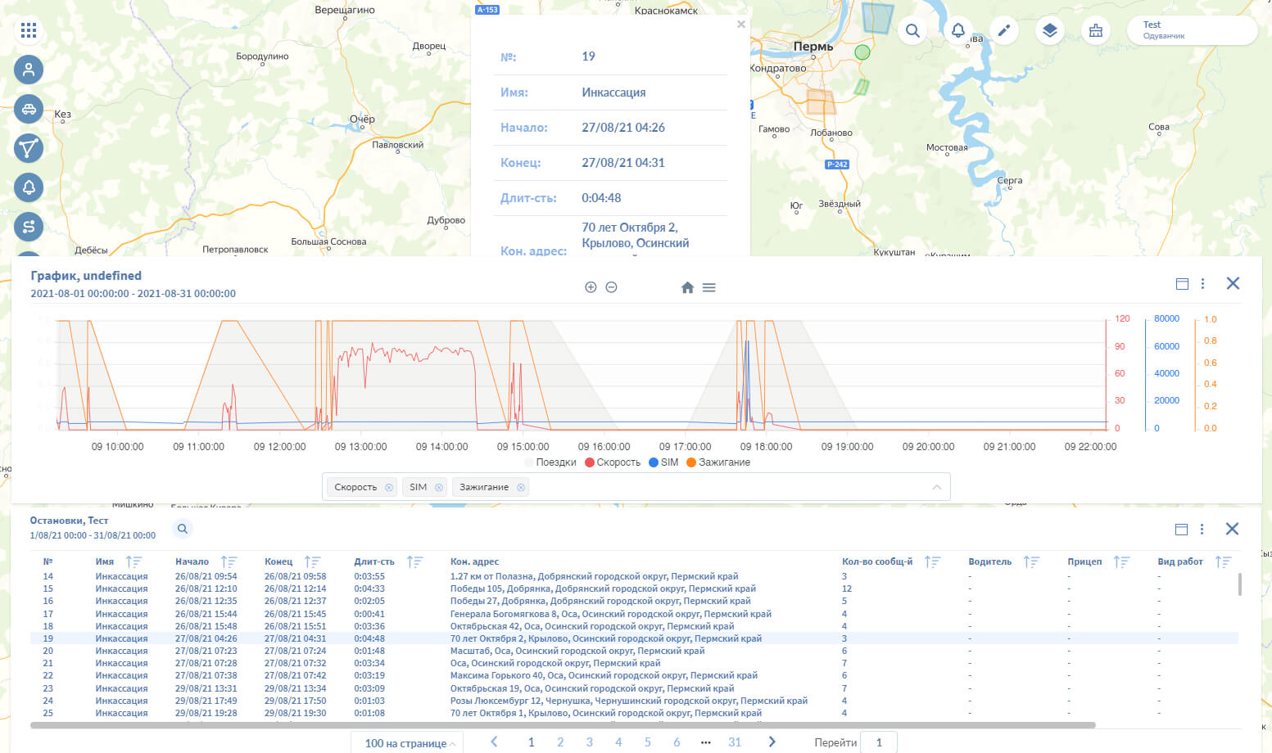Open the apps grid menu

[29, 31]
